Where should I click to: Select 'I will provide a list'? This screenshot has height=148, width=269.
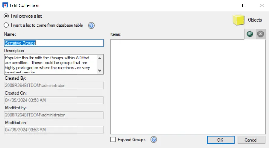pyautogui.click(x=6, y=16)
